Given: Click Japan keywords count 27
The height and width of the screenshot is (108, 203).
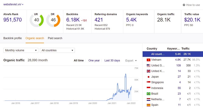Looking at the screenshot, I should 179,77.
